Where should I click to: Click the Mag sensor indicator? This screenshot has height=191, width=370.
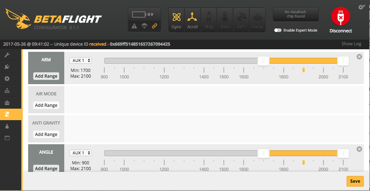209,20
